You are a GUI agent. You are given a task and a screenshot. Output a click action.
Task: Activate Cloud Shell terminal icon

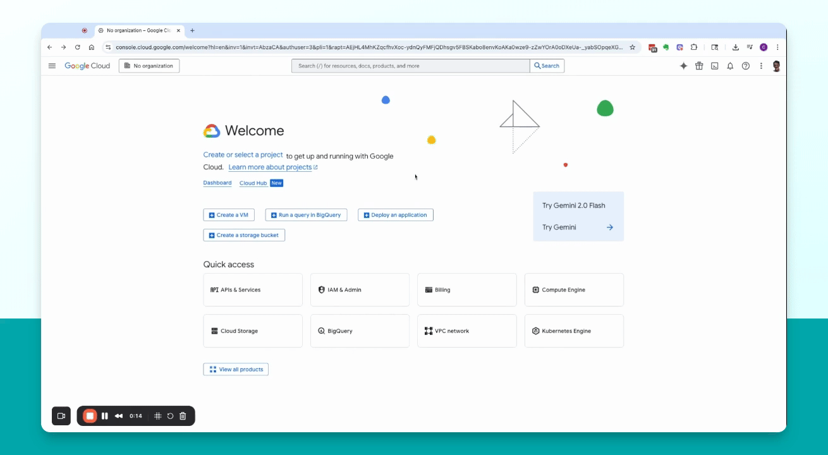tap(715, 66)
